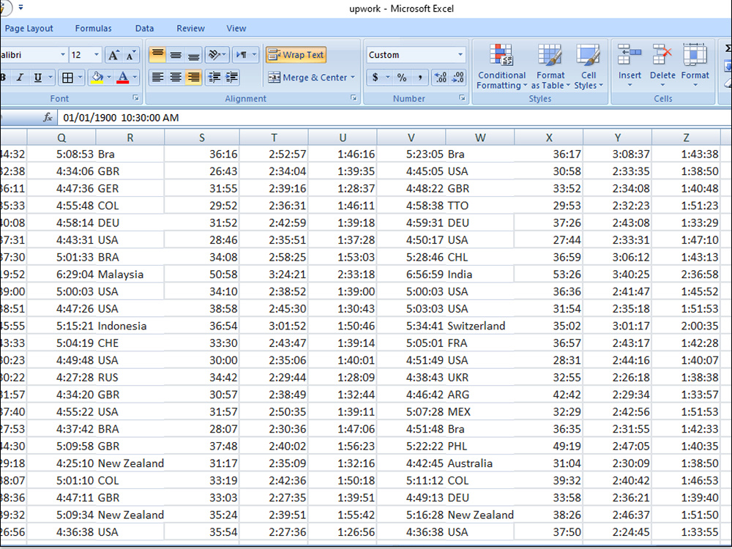Click Merge & Center
The image size is (732, 549).
tap(308, 78)
